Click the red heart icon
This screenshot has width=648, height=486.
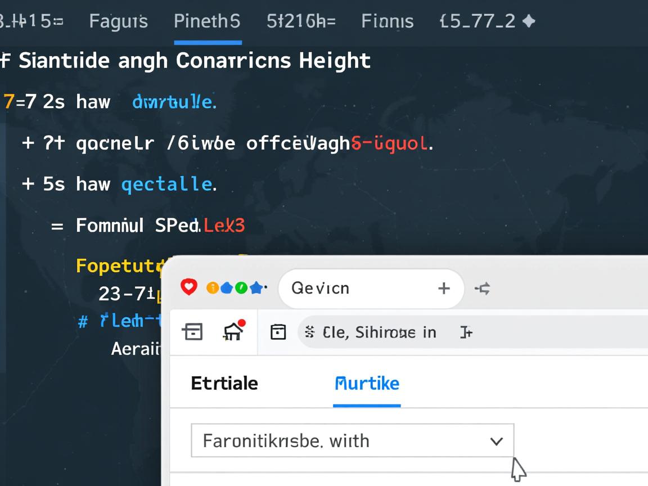pyautogui.click(x=189, y=287)
